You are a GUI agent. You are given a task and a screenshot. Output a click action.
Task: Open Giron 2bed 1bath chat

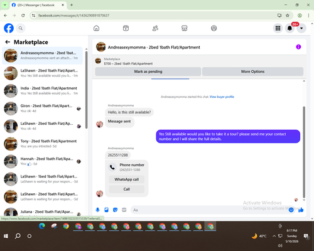pos(42,109)
